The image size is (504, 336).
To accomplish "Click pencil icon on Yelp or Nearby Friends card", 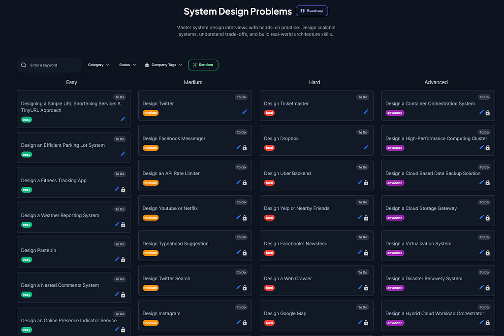I will pos(360,217).
